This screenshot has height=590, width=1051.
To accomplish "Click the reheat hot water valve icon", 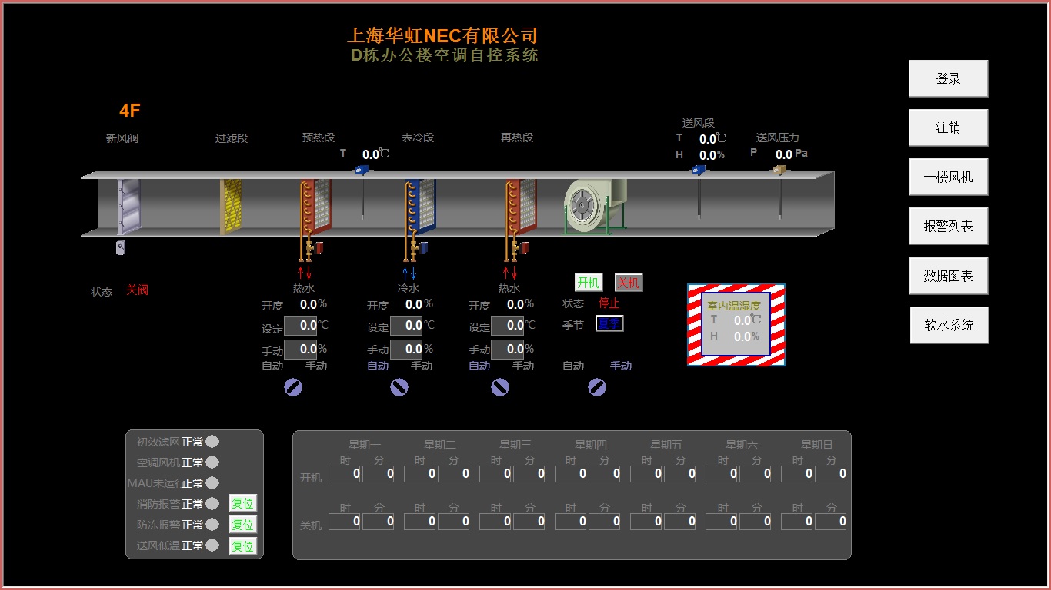I will (519, 248).
